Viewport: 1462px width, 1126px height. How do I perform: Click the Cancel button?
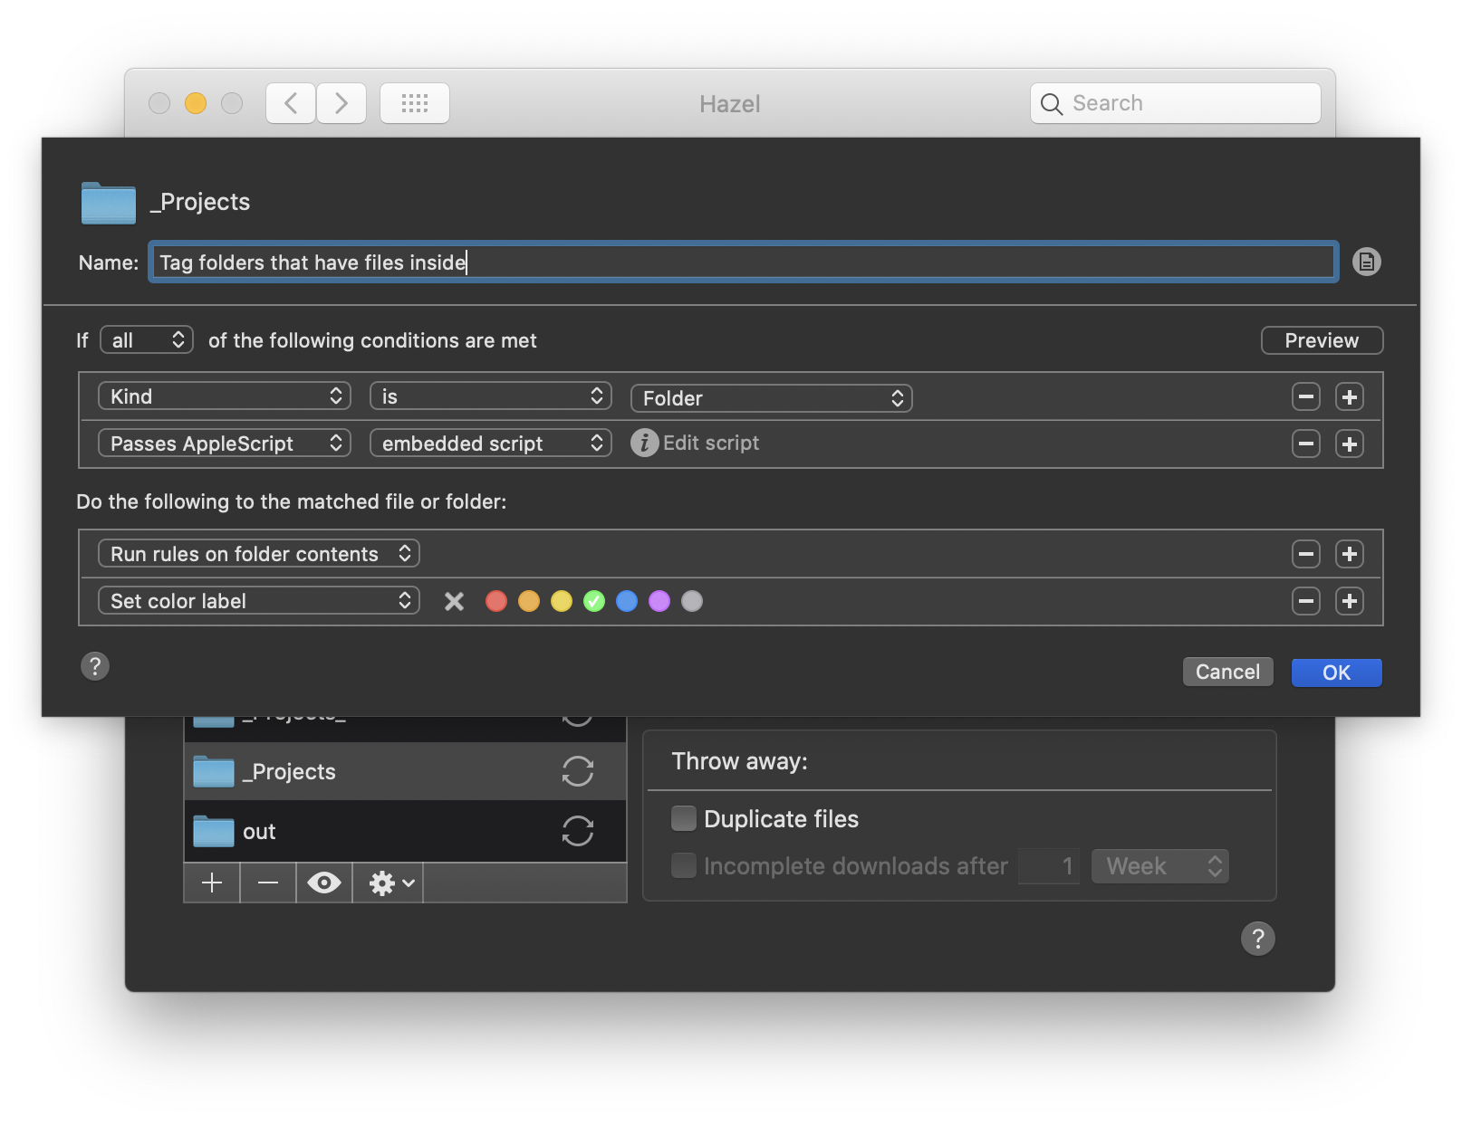coord(1227,672)
